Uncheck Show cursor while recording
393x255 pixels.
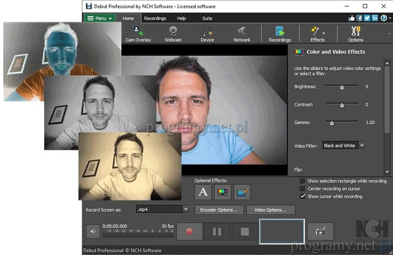click(302, 196)
